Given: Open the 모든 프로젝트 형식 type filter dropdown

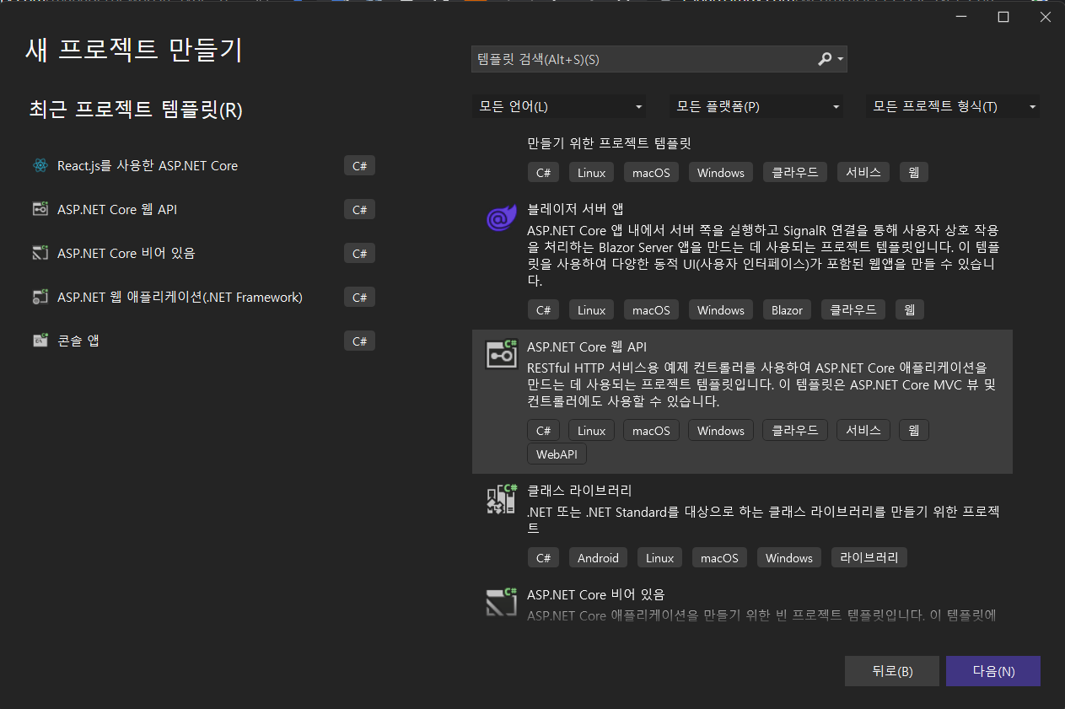Looking at the screenshot, I should (x=953, y=107).
